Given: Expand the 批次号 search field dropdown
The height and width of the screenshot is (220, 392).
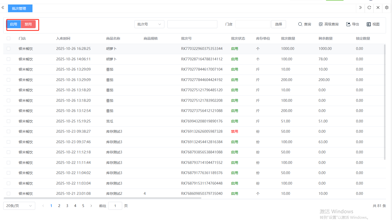Looking at the screenshot, I should point(149,24).
